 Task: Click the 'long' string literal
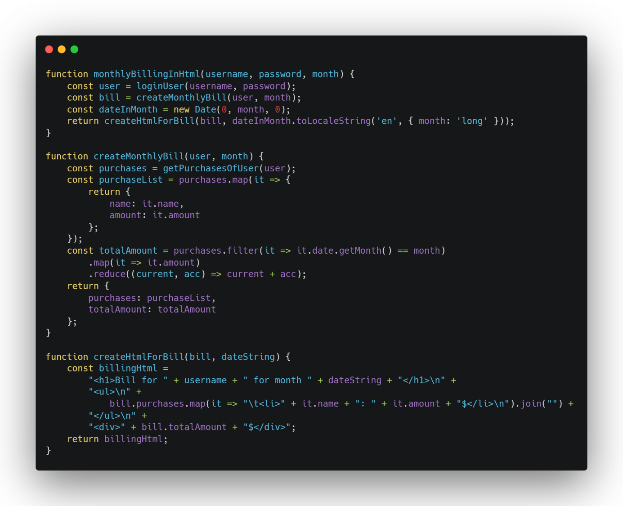472,121
